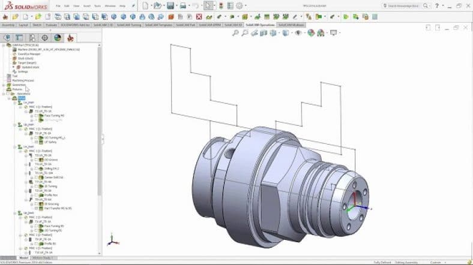This screenshot has width=473, height=265.
Task: Open the Insert menu
Action: 87,6
